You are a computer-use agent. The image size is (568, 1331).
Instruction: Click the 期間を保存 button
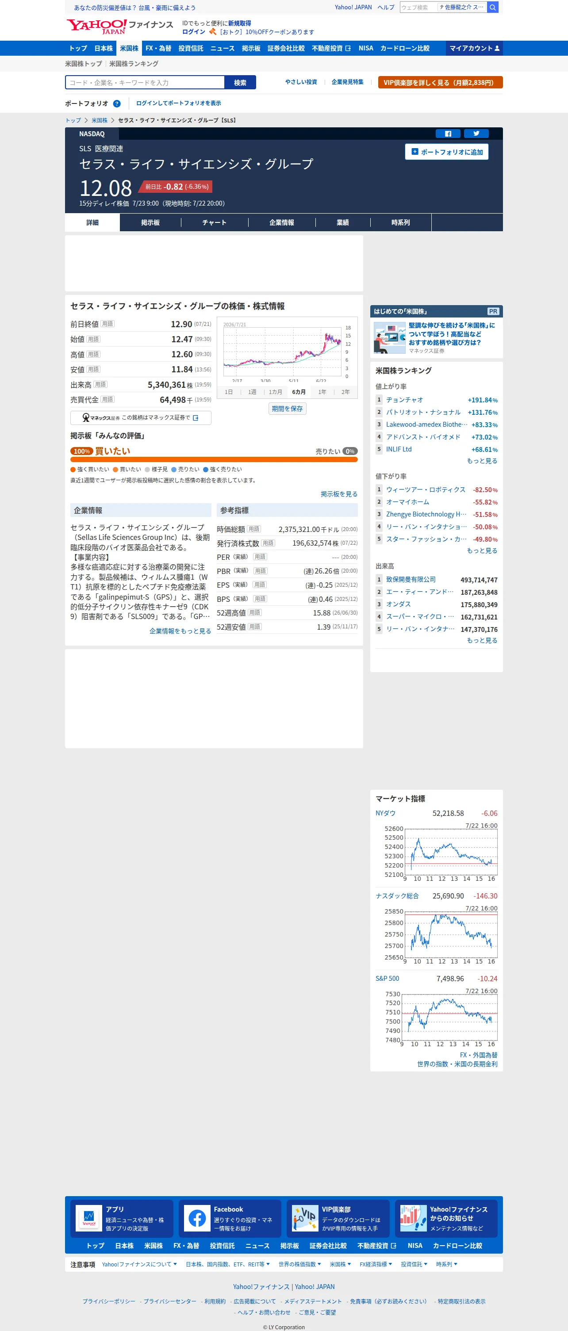coord(288,409)
